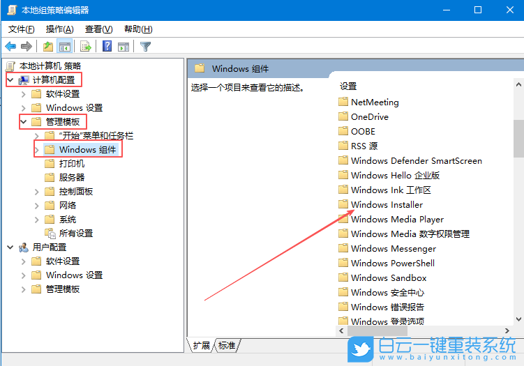Click the Windows Hello 企业版 folder icon
Viewport: 524px width, 366px height.
tap(343, 175)
